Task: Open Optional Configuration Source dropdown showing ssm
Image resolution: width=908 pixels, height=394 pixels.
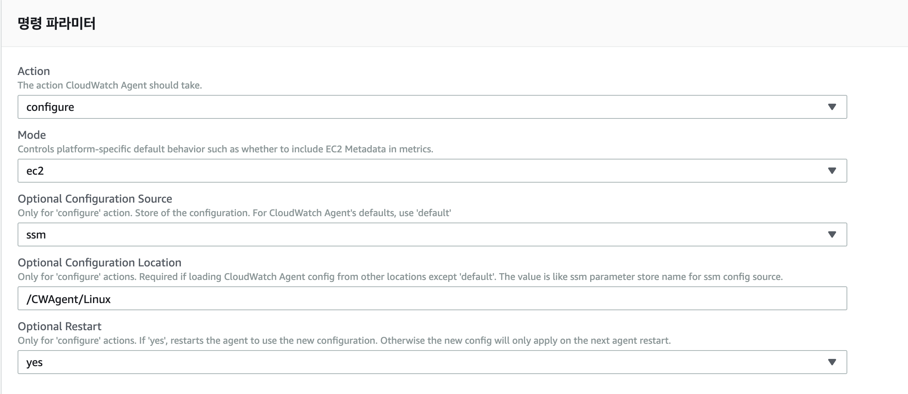Action: [x=432, y=234]
